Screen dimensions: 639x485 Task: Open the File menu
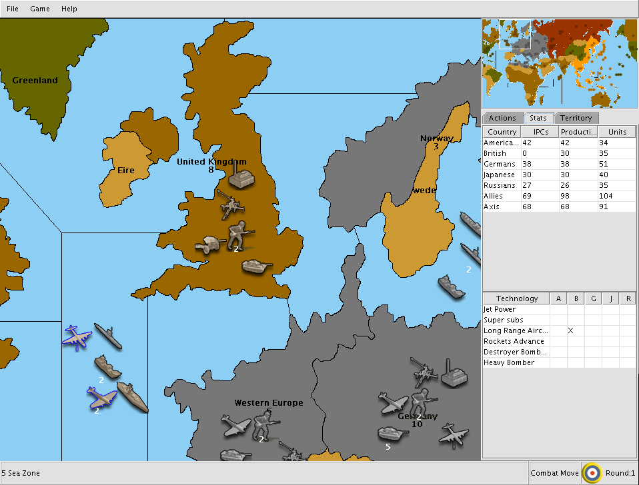pos(13,9)
